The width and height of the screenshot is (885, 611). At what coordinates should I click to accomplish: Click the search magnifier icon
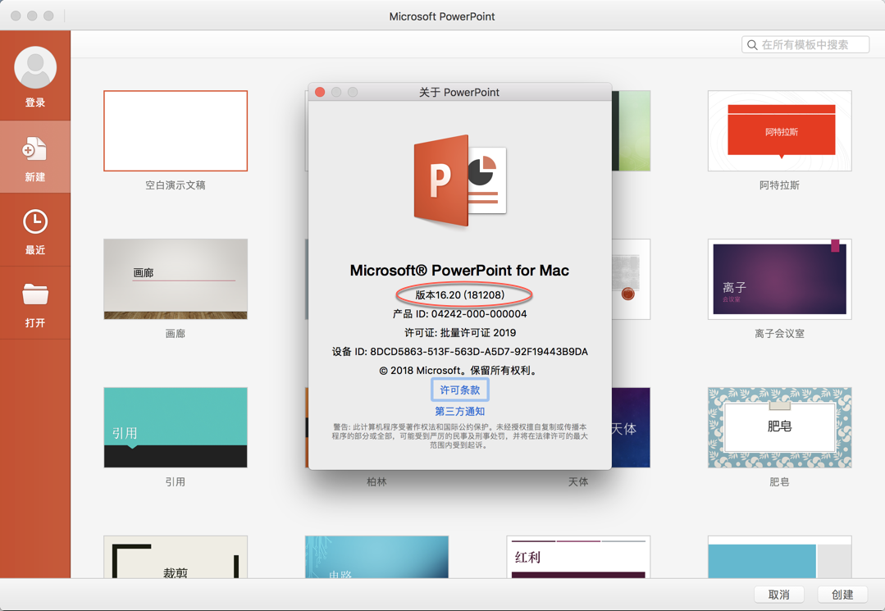[x=752, y=44]
